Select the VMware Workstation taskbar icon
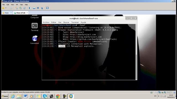This screenshot has width=177, height=99. pos(71,96)
